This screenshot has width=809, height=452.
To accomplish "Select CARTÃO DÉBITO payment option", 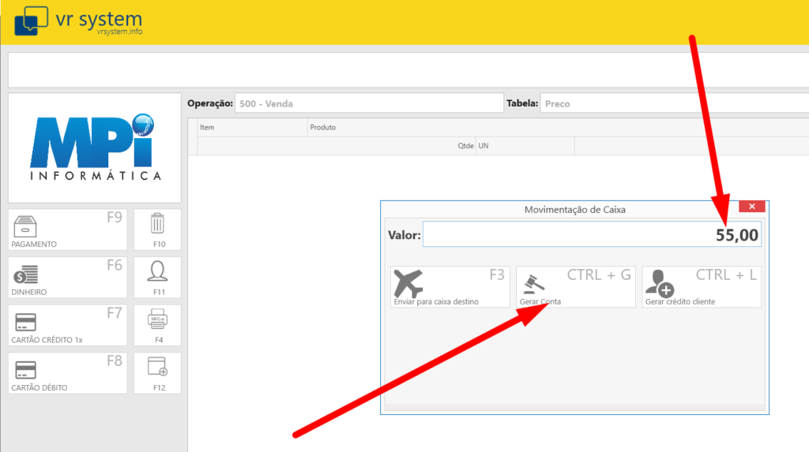I will (x=67, y=373).
